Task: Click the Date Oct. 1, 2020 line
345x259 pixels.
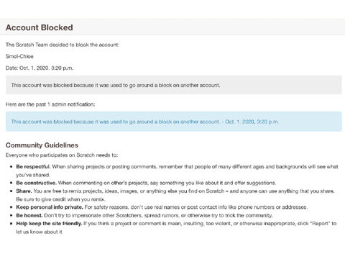Action: (40, 68)
